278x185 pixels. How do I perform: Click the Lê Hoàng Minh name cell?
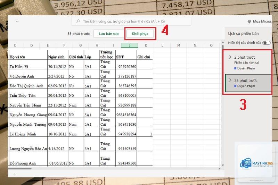point(28,132)
